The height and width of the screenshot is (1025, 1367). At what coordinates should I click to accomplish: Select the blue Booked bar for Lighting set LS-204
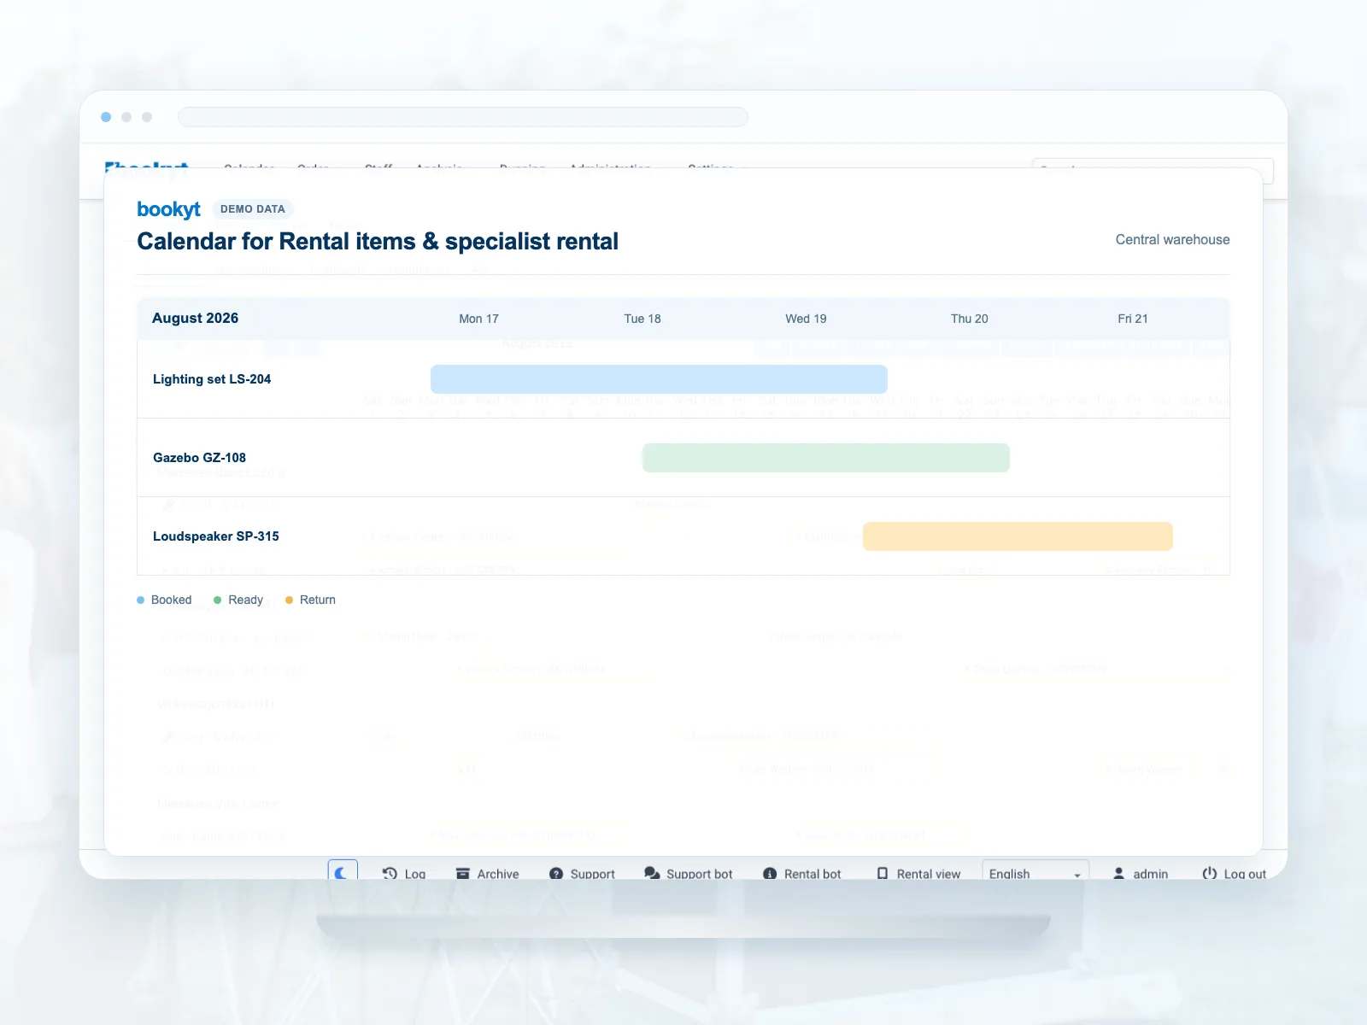pyautogui.click(x=659, y=379)
